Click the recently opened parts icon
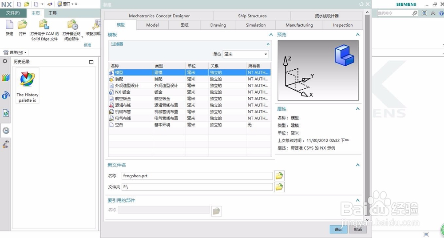Viewport: 444px width, 238px height. 72,25
